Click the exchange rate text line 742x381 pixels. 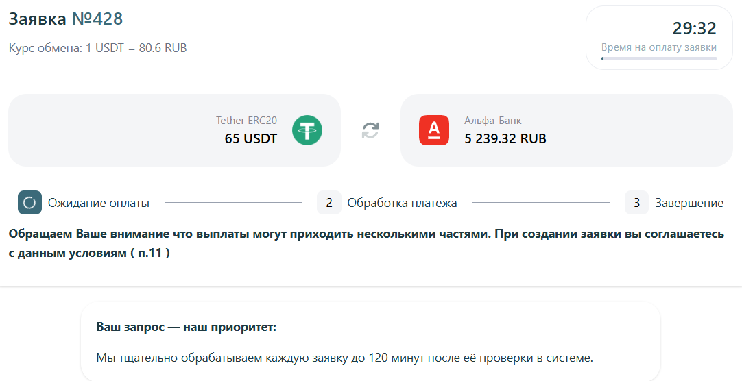click(97, 48)
